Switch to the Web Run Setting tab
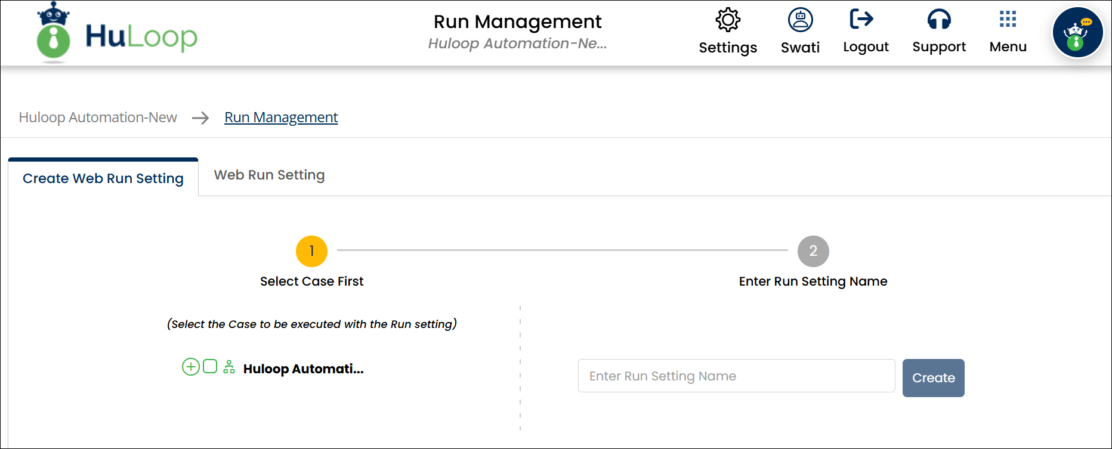The image size is (1112, 449). click(269, 175)
